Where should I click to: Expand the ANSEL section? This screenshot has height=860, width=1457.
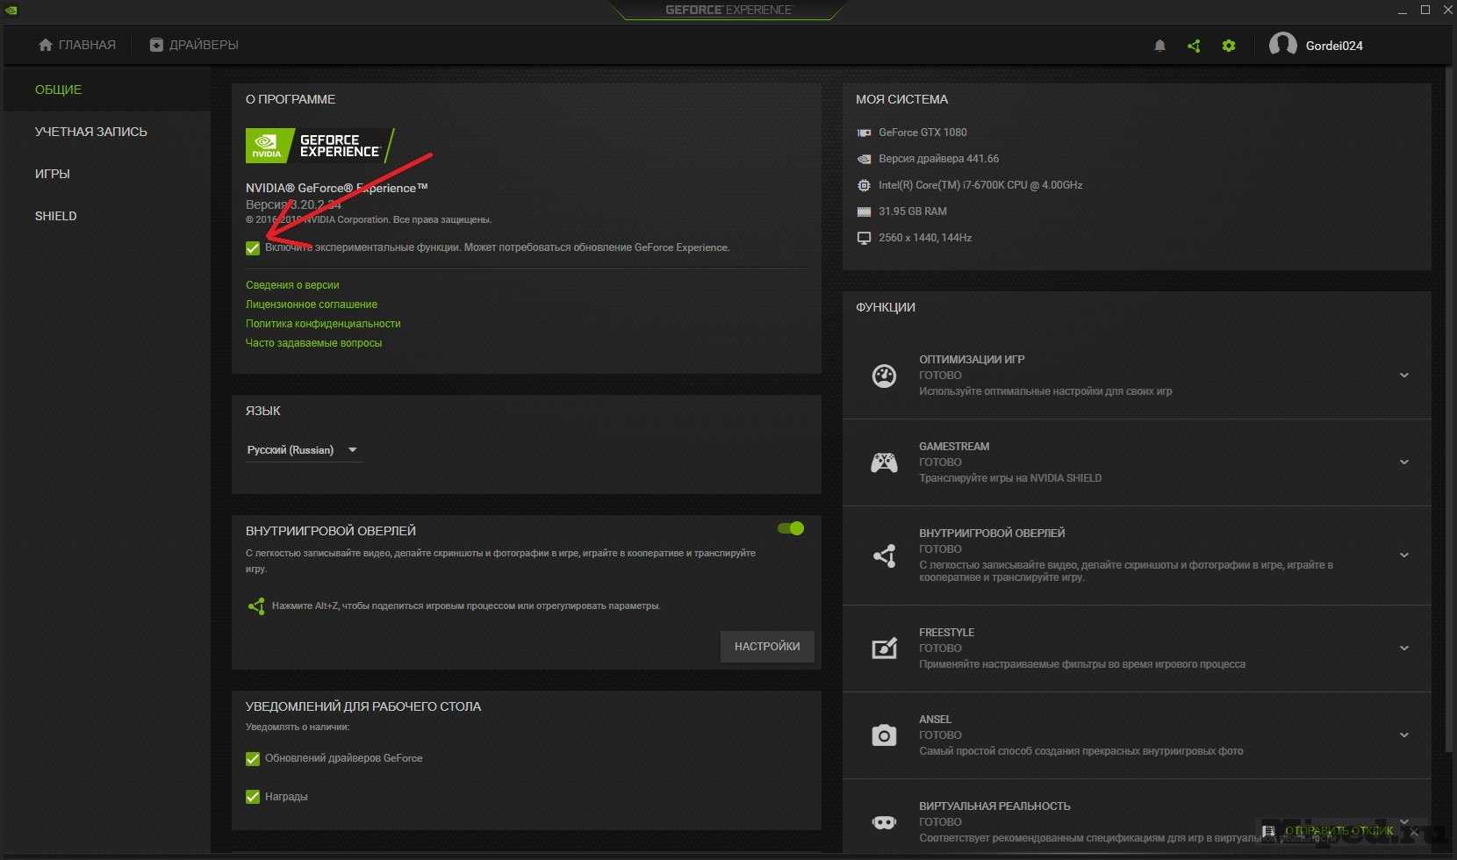click(1403, 735)
